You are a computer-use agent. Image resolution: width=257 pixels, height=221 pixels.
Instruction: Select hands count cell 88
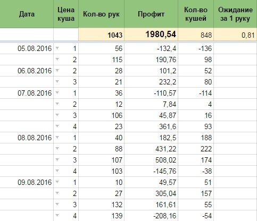click(x=101, y=149)
